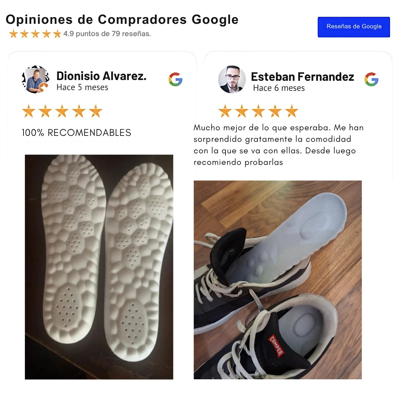The width and height of the screenshot is (402, 402).
Task: Click the Hace 6 meses timestamp
Action: click(x=279, y=88)
